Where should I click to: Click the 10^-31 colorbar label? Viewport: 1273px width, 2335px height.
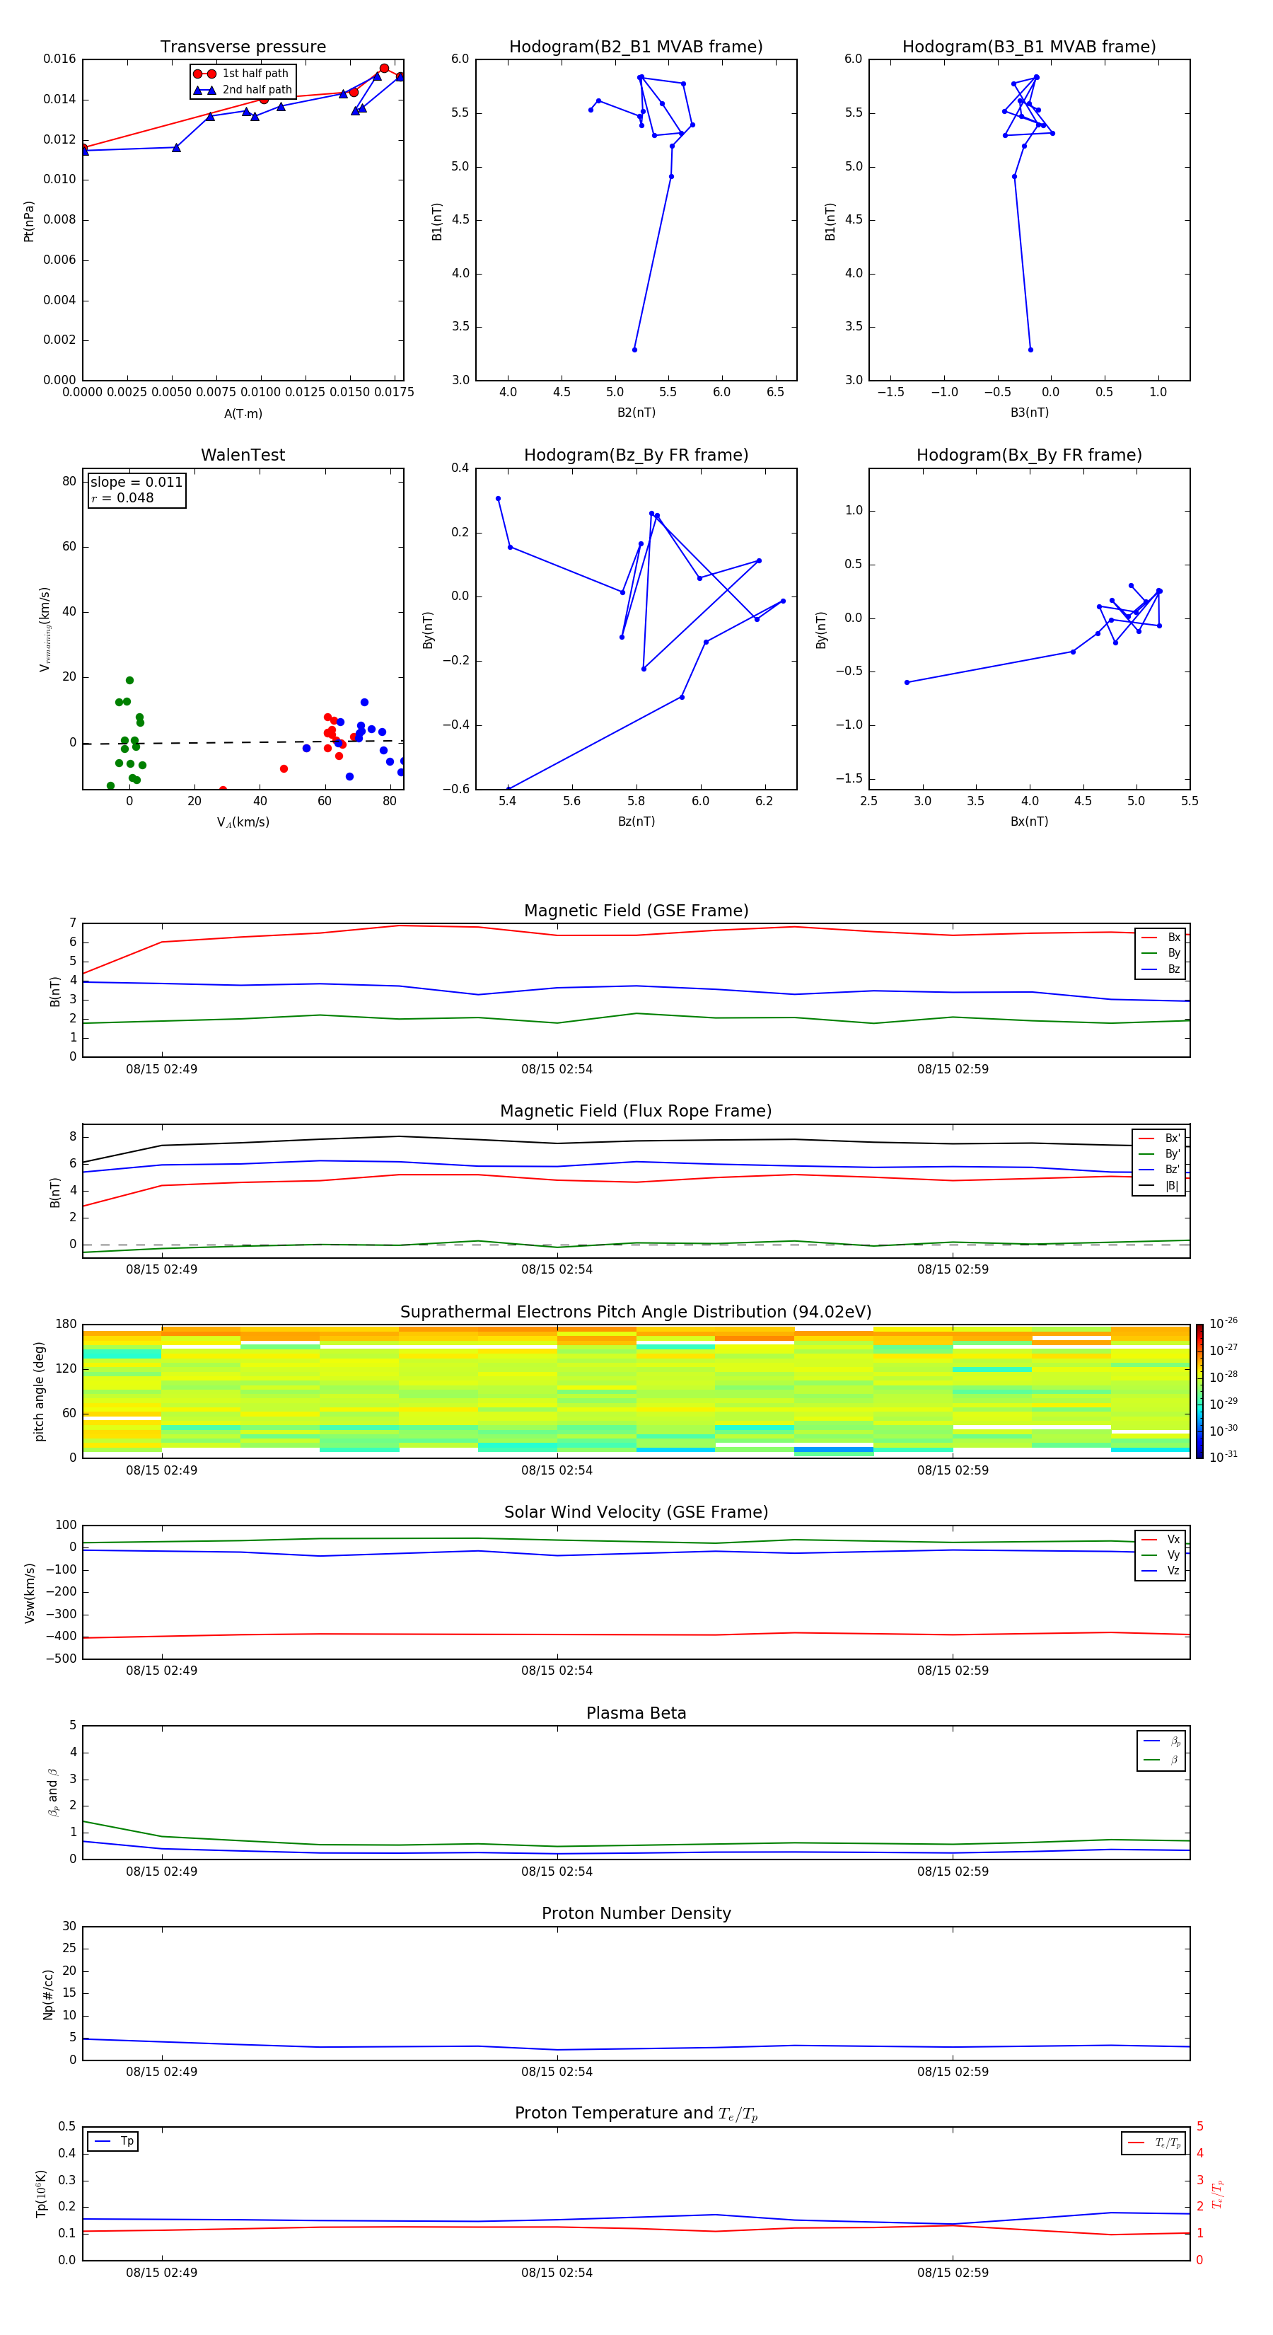click(1222, 1457)
